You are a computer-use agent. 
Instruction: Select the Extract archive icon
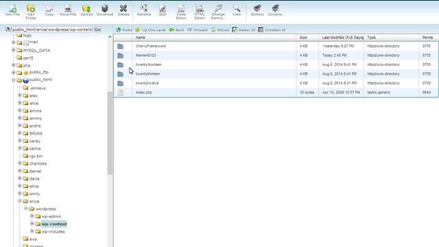coord(257,10)
